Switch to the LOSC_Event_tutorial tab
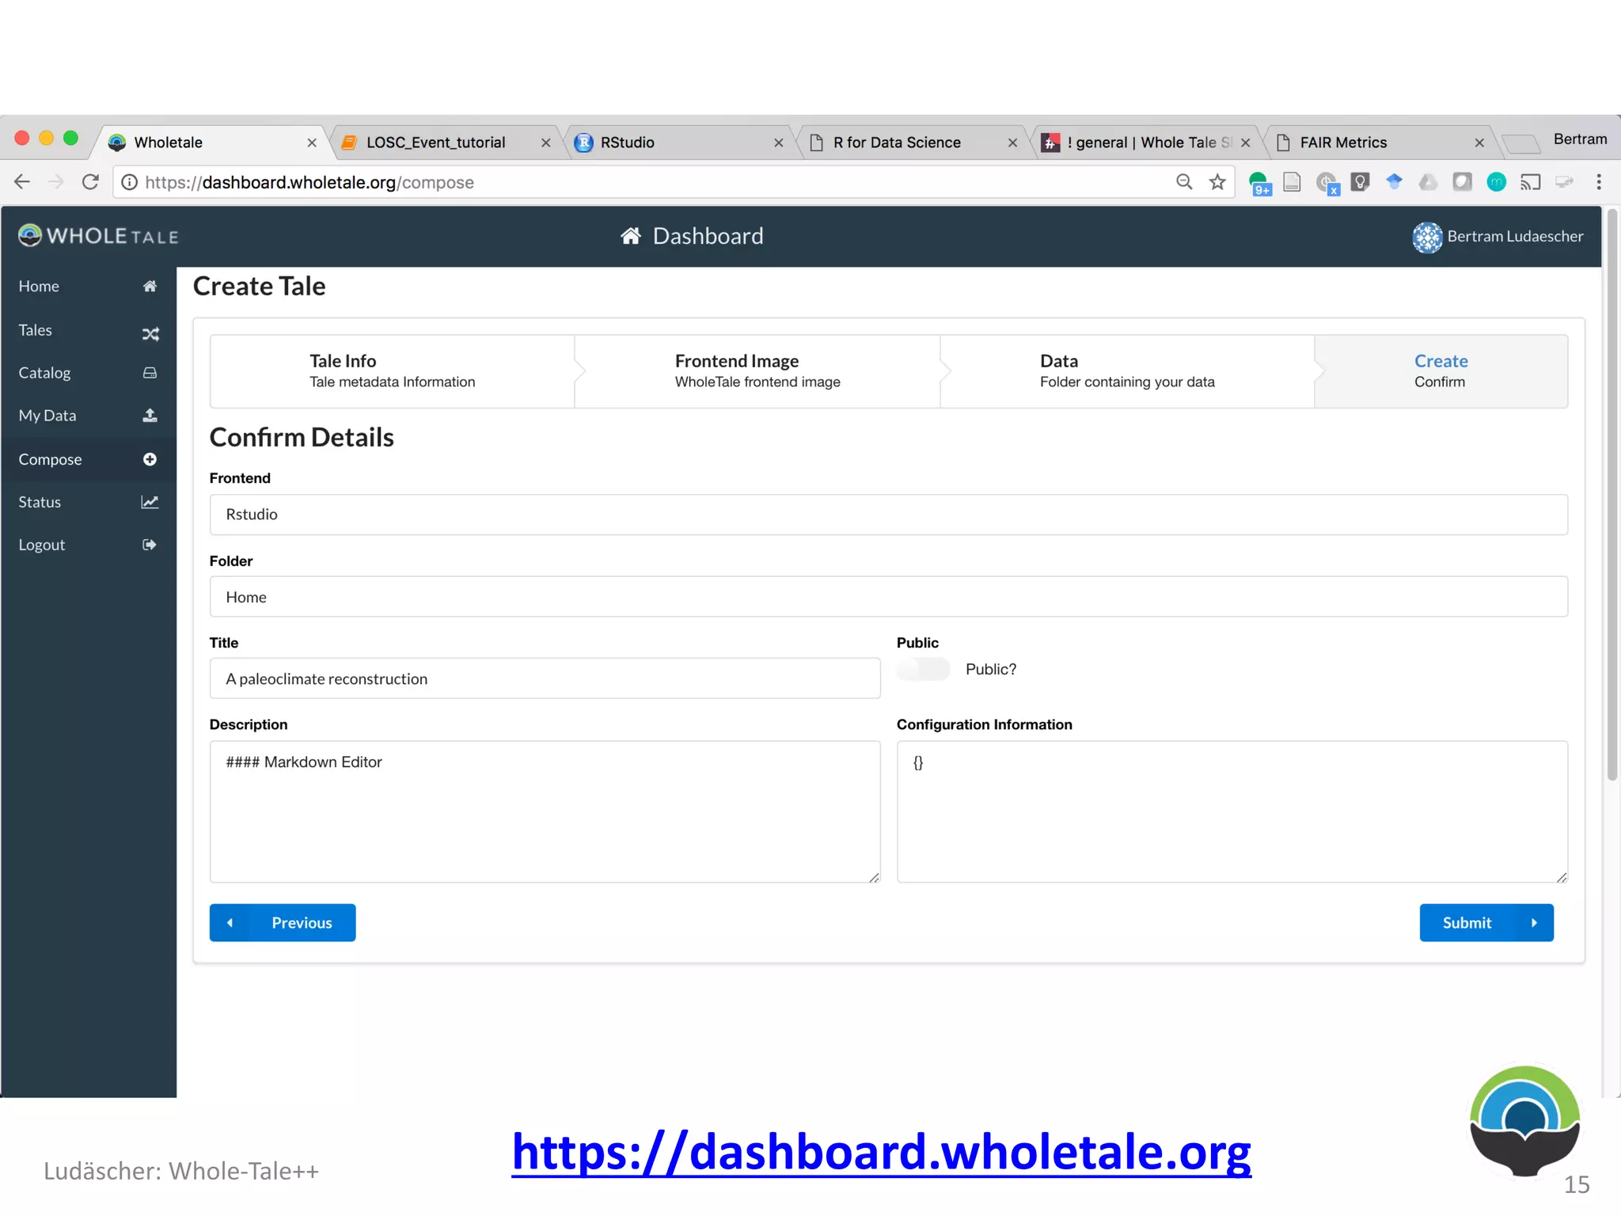Screen dimensions: 1621x1216 point(446,142)
